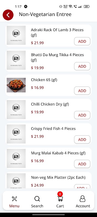Open Non-veg Mix Platter item details
The width and height of the screenshot is (97, 217).
point(58,177)
